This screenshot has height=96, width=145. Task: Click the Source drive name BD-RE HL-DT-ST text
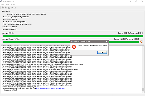pyautogui.click(x=29, y=14)
